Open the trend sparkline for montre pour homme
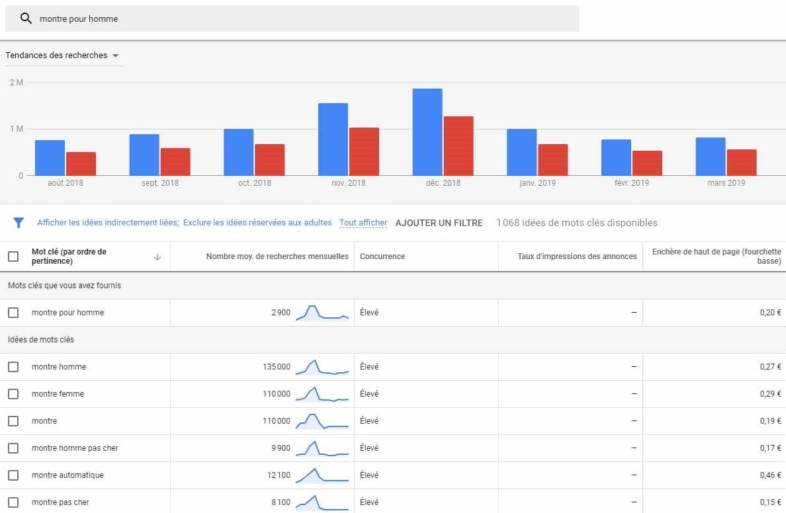Image resolution: width=786 pixels, height=513 pixels. [x=322, y=313]
